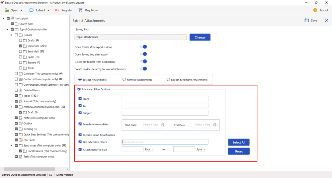This screenshot has width=332, height=178.
Task: Toggle 'Open Folder after export is done' switch
Action: pos(143,47)
